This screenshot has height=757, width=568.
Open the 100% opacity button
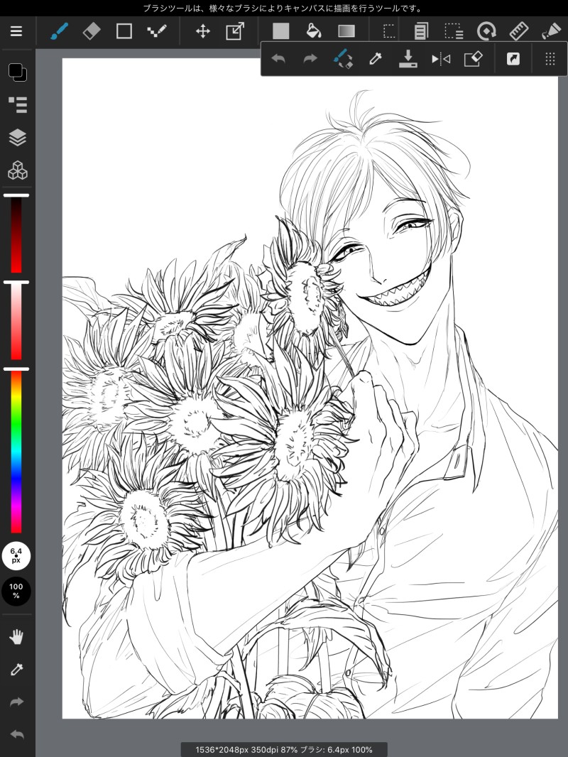[16, 591]
